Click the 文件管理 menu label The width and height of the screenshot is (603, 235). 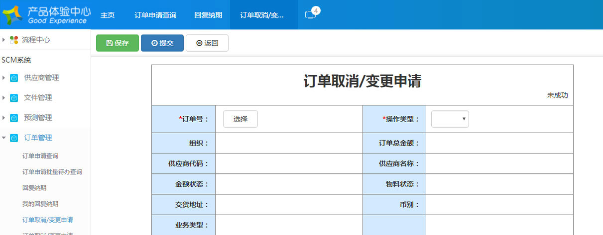(x=38, y=98)
